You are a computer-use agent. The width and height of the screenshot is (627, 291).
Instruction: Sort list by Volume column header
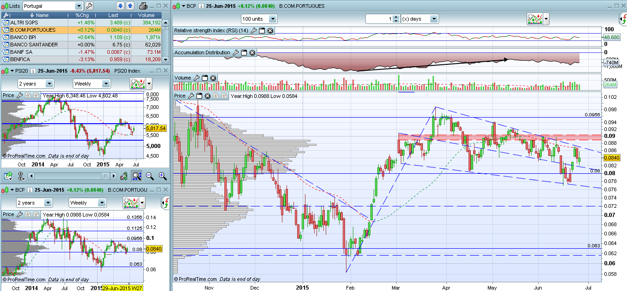[146, 15]
